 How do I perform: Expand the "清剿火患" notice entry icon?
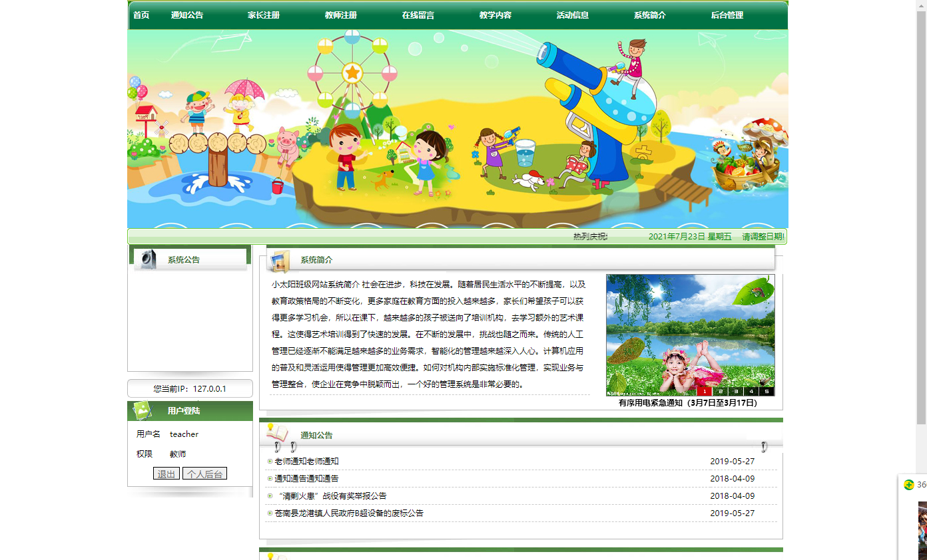268,495
